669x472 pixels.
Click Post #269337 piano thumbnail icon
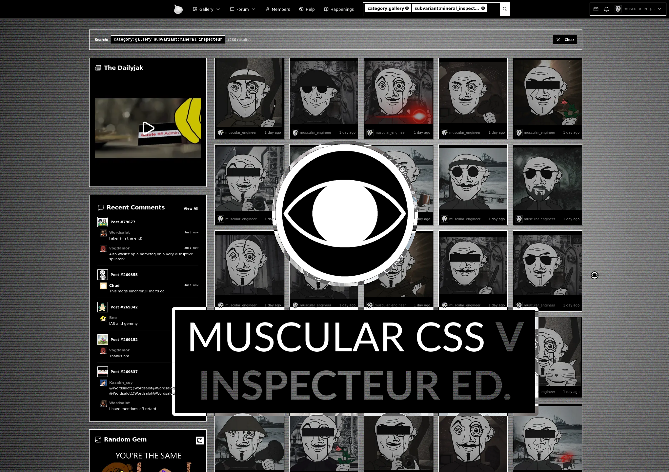point(103,372)
